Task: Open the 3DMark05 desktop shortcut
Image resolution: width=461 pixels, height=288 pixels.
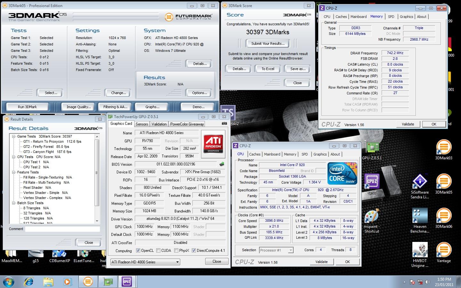Action: [444, 184]
